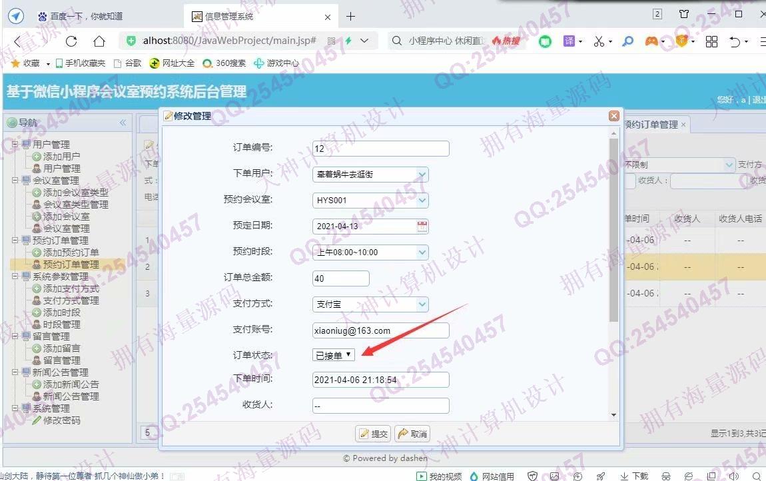Click the translate icon in browser toolbar
The width and height of the screenshot is (766, 481).
[x=569, y=41]
